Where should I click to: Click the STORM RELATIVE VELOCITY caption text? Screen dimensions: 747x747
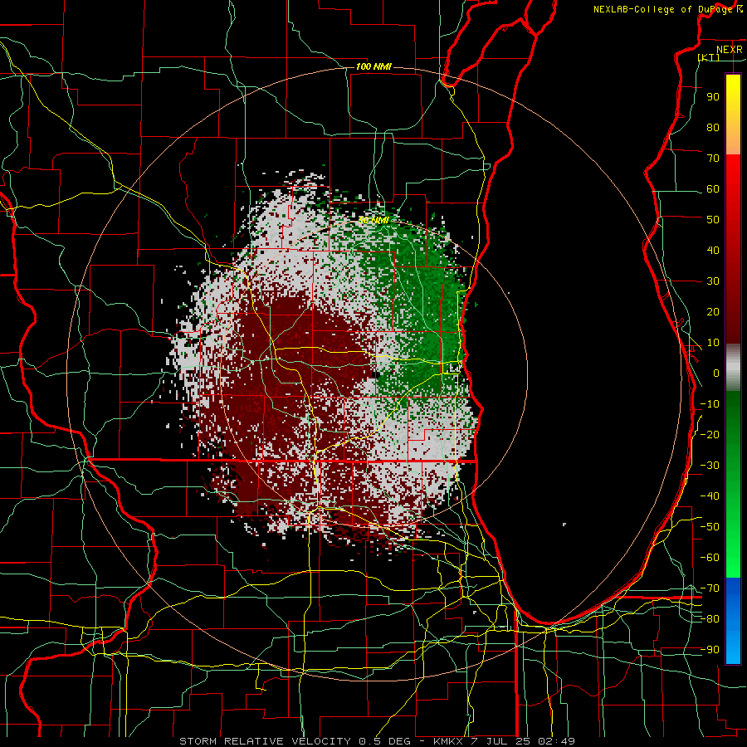point(265,741)
